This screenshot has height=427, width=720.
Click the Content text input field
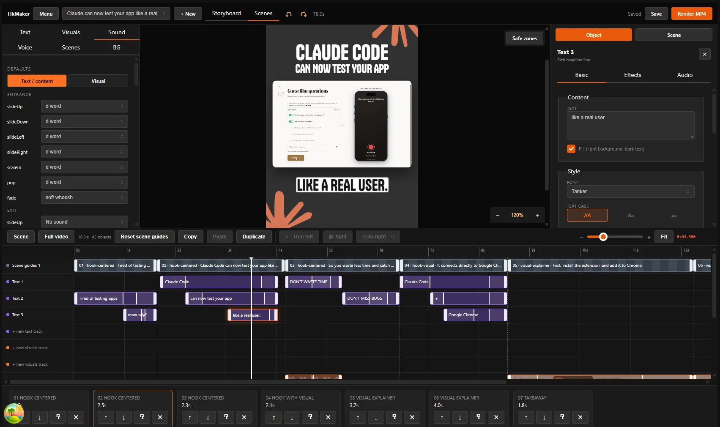click(630, 125)
